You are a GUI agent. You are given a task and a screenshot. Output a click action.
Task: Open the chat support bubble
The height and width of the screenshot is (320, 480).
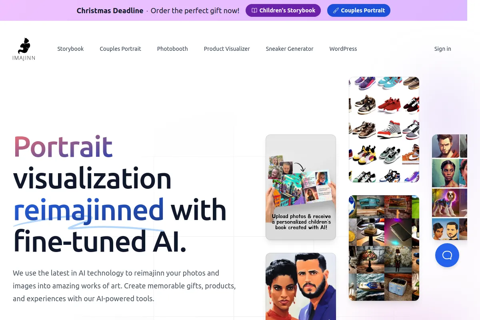click(x=447, y=255)
